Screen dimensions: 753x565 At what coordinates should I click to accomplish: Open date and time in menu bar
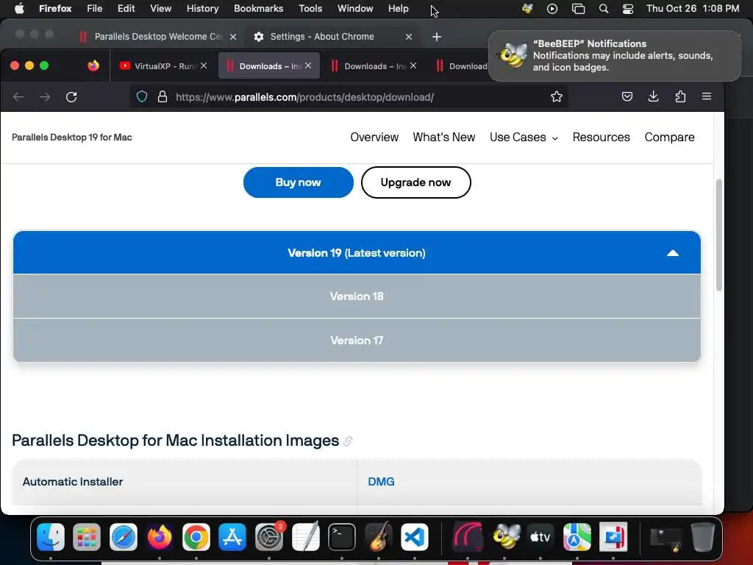click(x=692, y=9)
